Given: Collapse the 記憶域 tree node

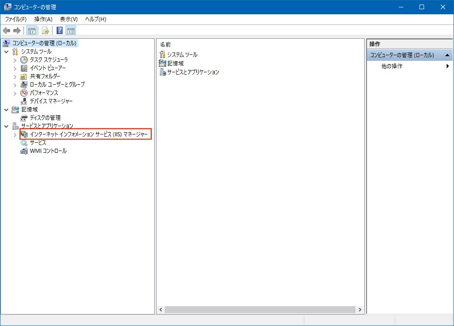Looking at the screenshot, I should click(6, 110).
